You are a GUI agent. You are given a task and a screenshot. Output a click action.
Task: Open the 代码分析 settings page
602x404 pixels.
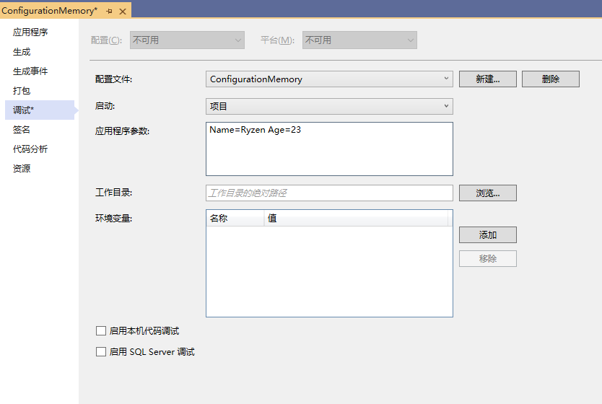[30, 149]
